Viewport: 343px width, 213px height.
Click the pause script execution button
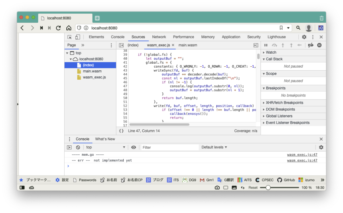266,45
